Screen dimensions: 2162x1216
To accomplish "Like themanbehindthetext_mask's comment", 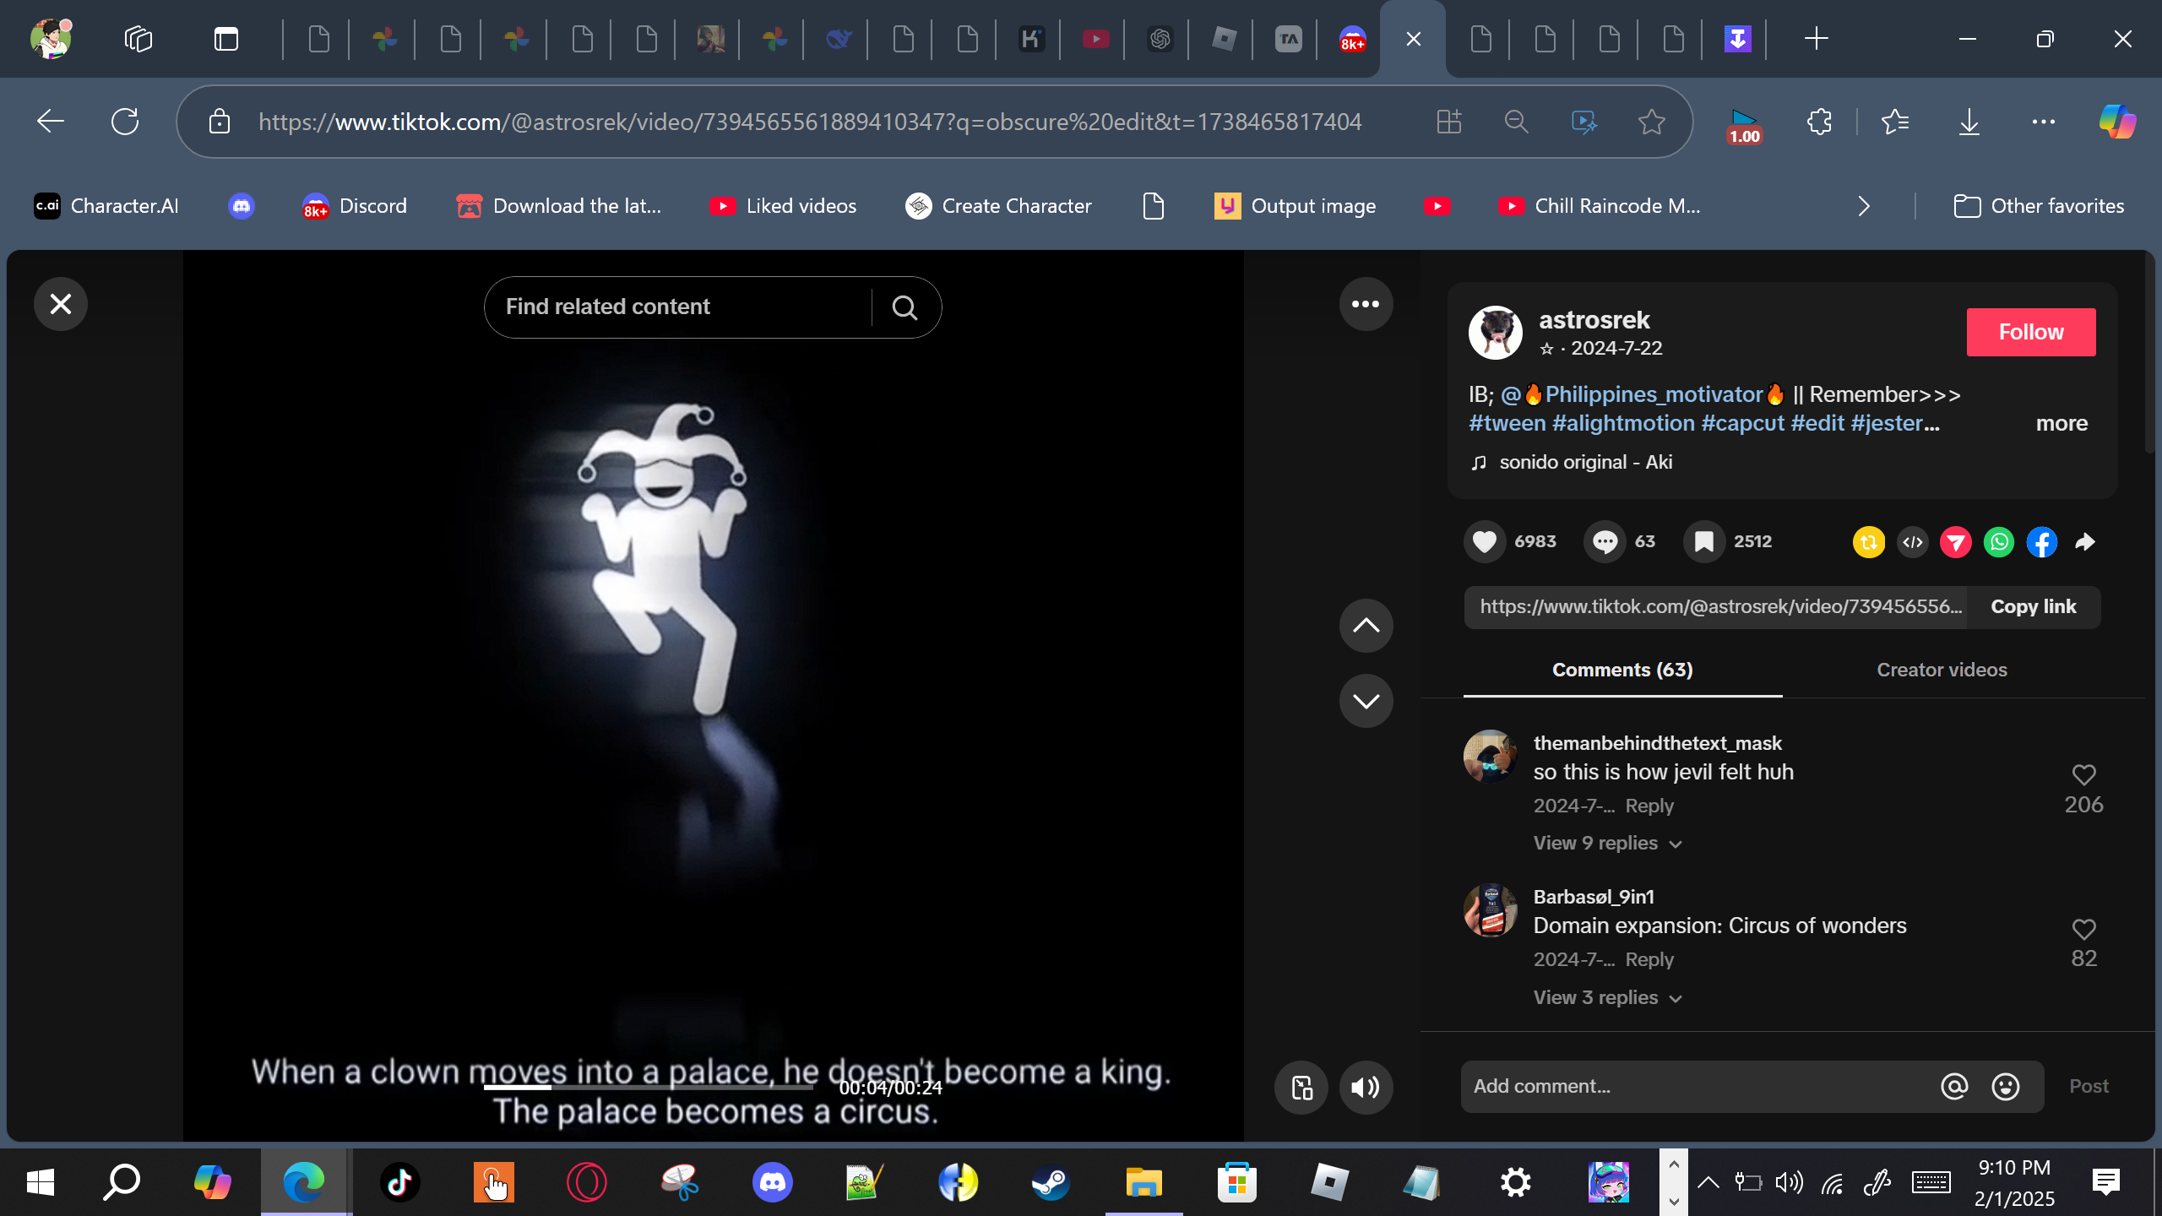I will tap(2083, 774).
